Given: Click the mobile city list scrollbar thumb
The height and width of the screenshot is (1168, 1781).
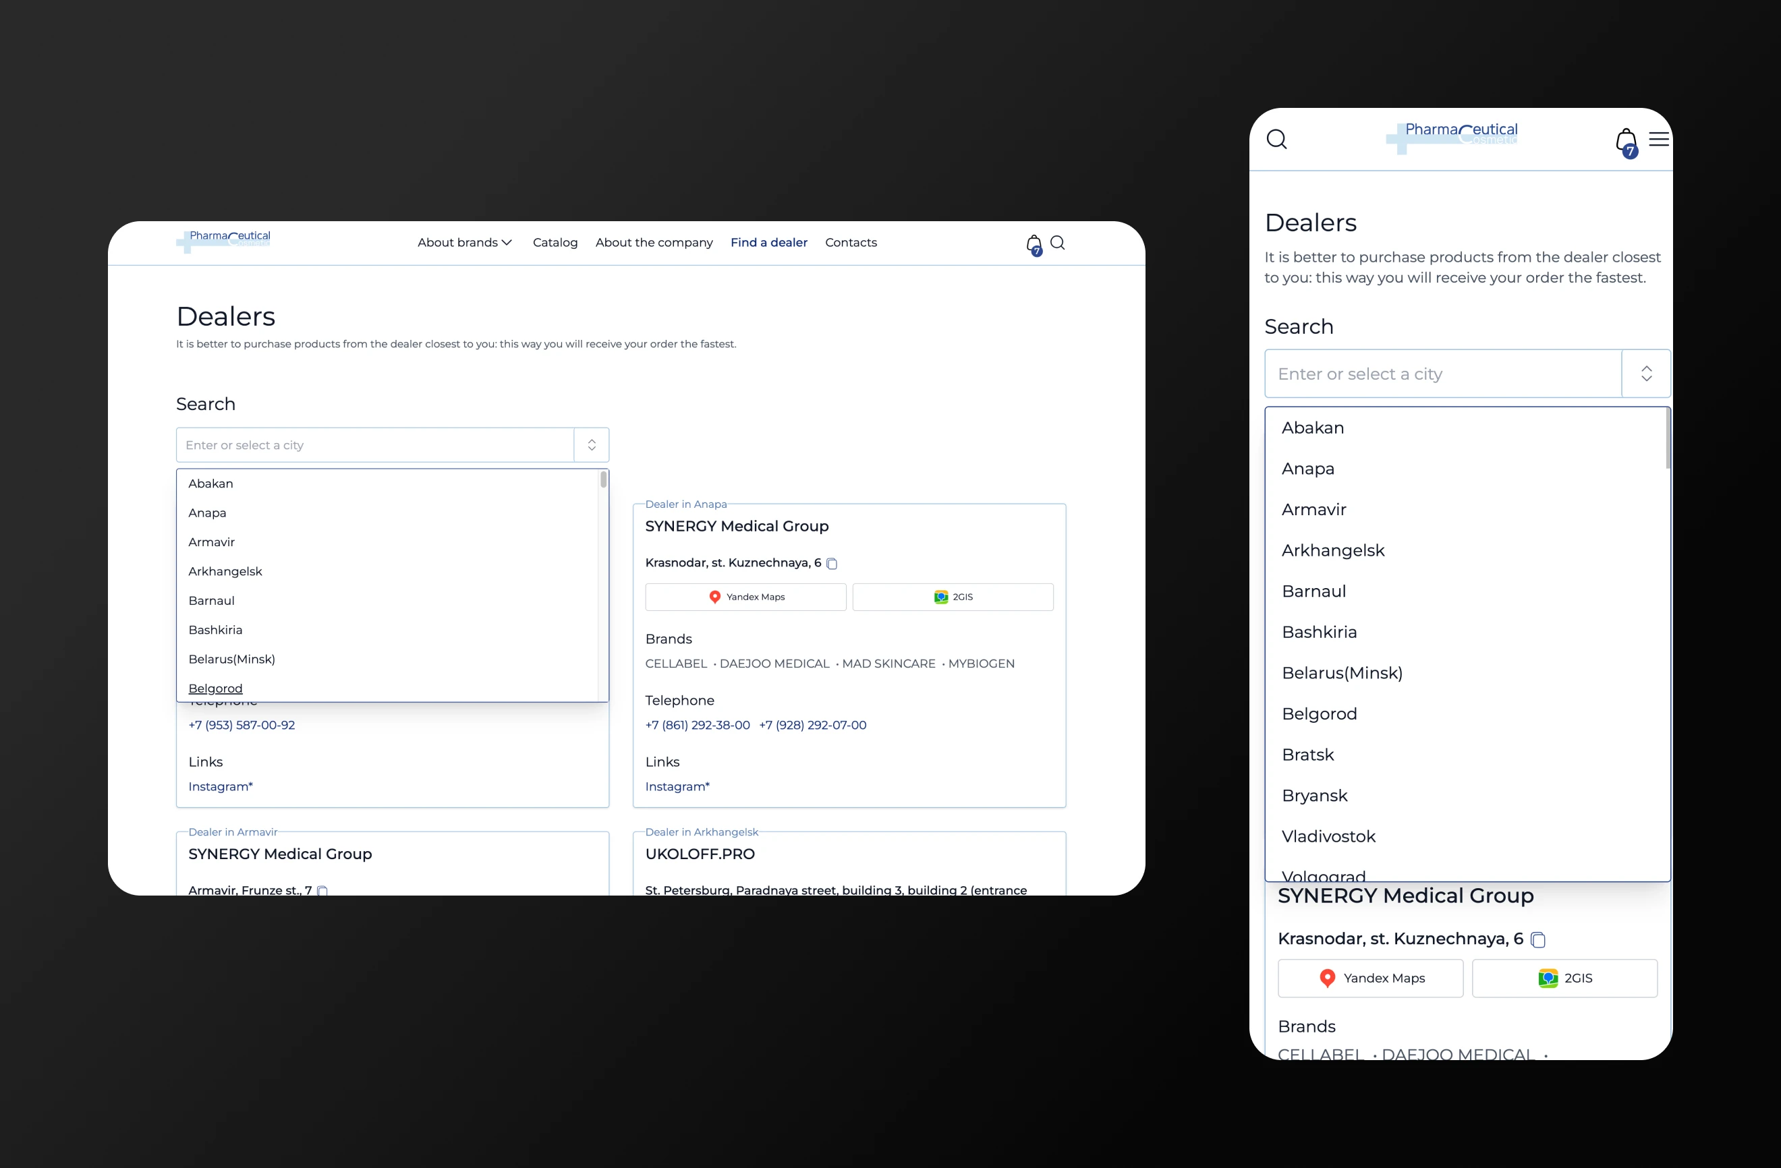Looking at the screenshot, I should 1668,438.
